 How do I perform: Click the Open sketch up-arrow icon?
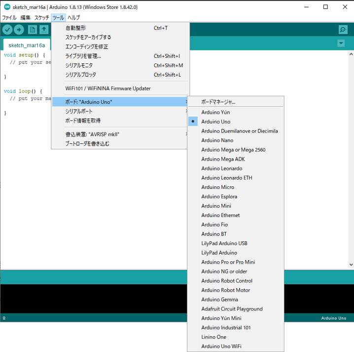tap(44, 30)
